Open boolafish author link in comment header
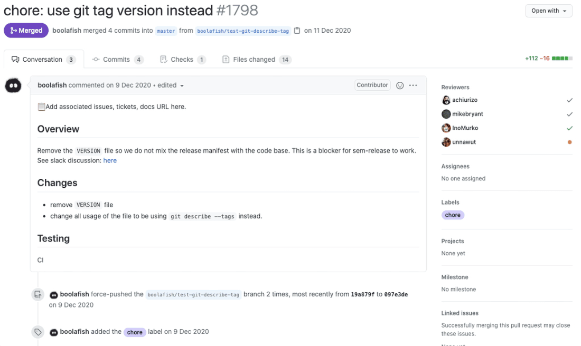Image resolution: width=581 pixels, height=346 pixels. click(x=52, y=85)
